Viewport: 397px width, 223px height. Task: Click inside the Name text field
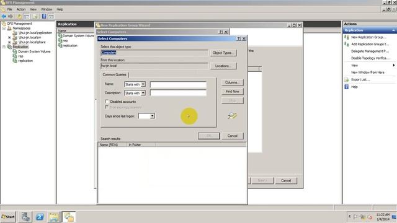[178, 84]
